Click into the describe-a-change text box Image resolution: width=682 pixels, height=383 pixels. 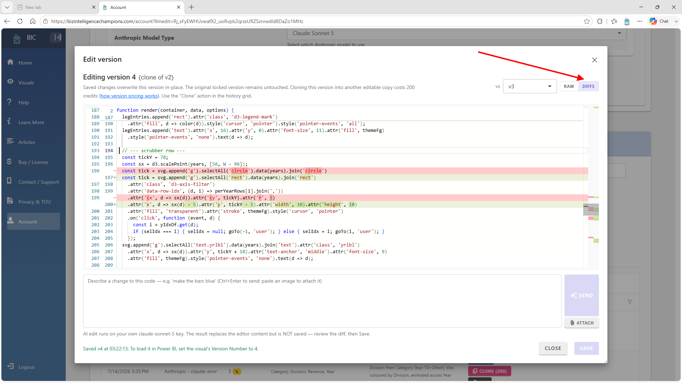tap(322, 301)
